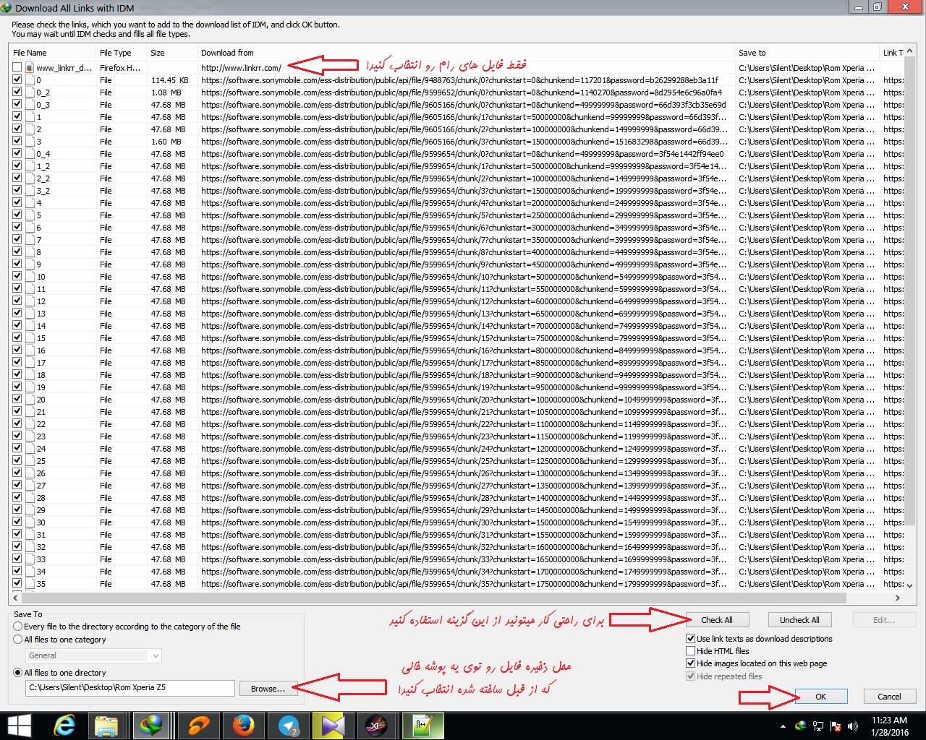Open the XF app icon in taskbar
Screen dimensions: 926x740
(377, 726)
